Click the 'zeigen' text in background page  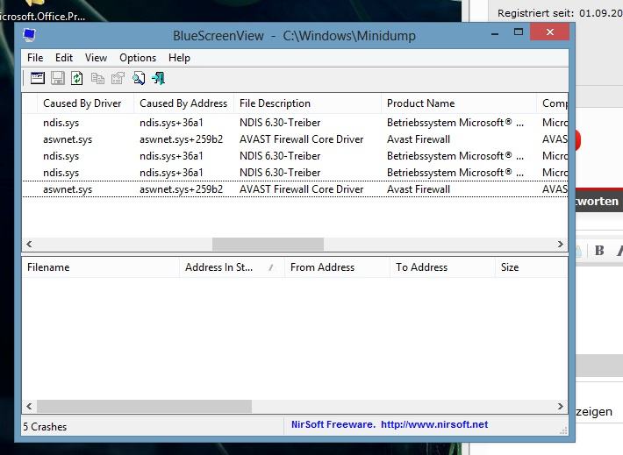tap(594, 411)
